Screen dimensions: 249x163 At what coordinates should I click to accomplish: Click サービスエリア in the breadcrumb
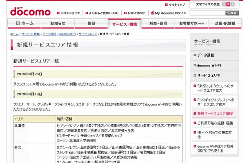pos(88,34)
